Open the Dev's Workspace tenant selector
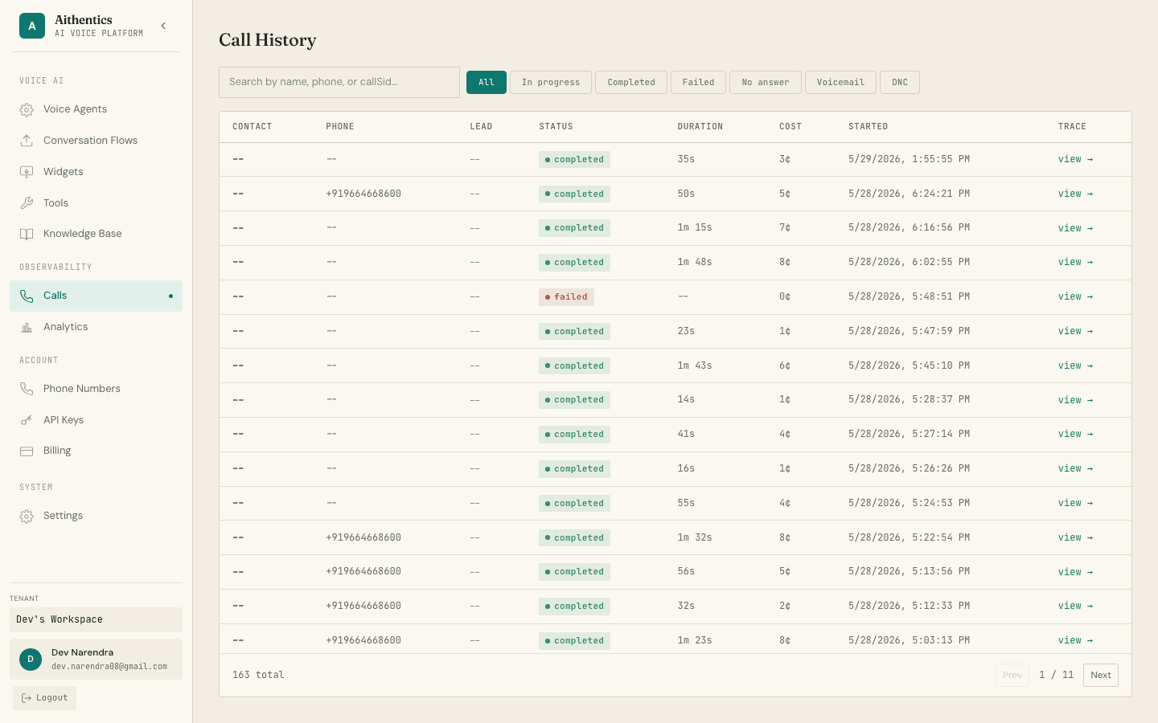 click(96, 619)
